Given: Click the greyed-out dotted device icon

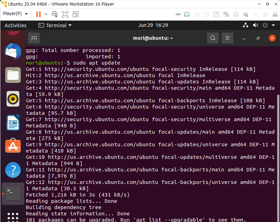Looking at the screenshot, I should pos(255,14).
